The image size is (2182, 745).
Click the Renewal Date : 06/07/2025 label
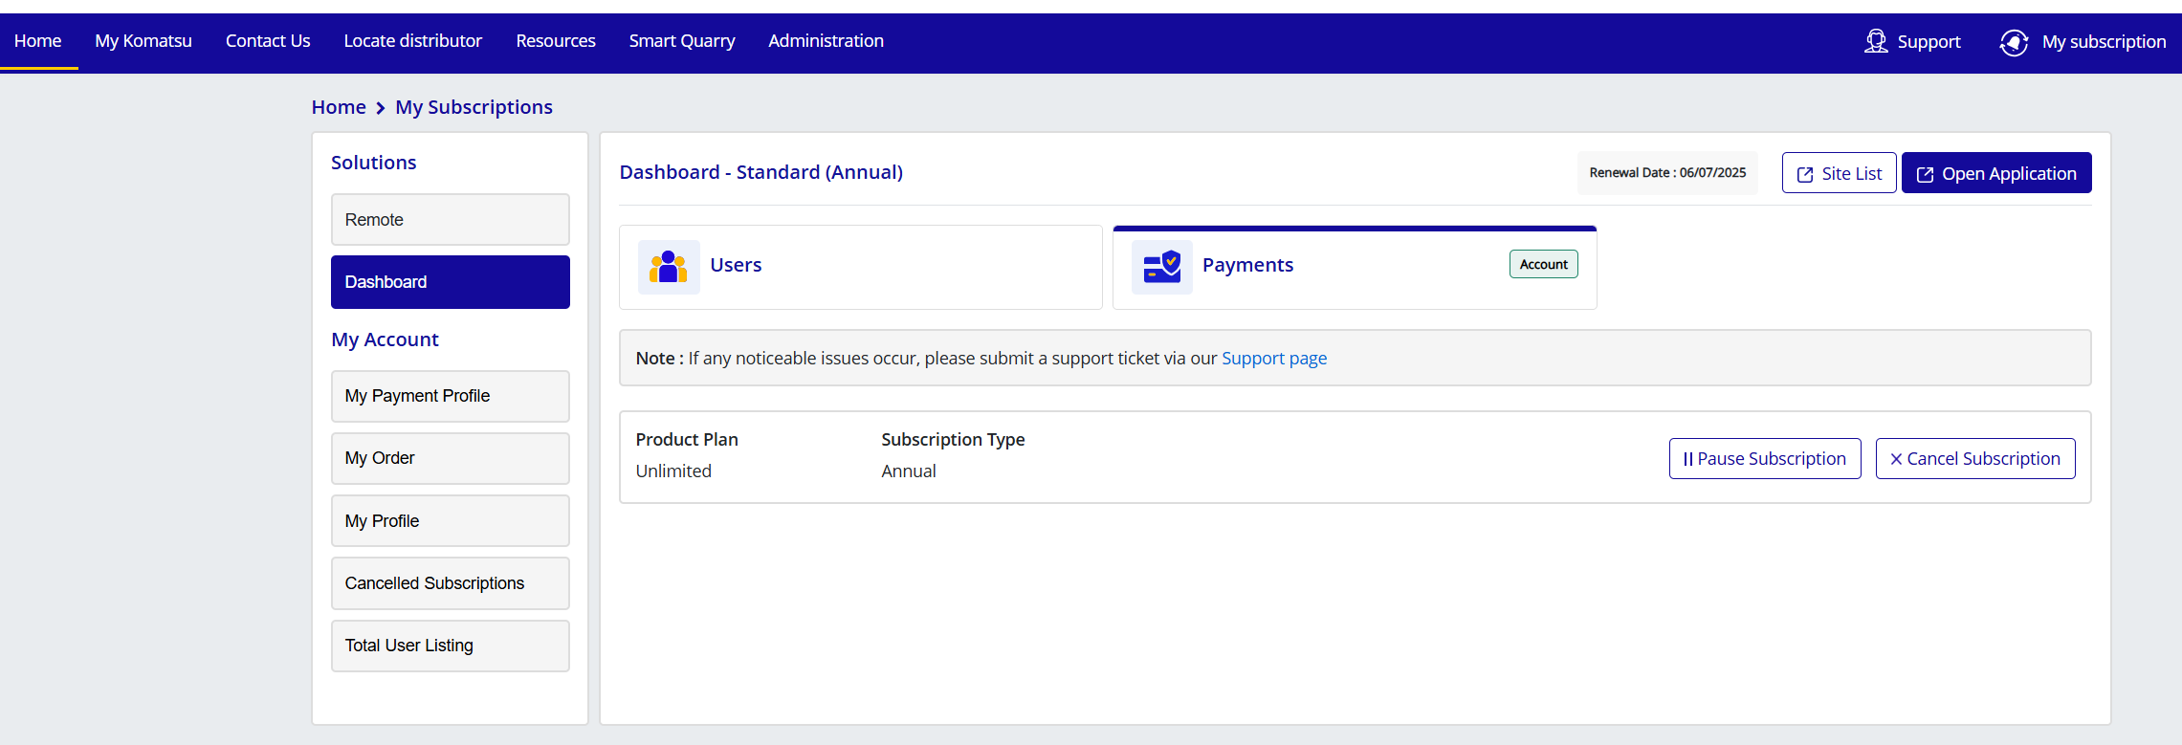tap(1667, 173)
